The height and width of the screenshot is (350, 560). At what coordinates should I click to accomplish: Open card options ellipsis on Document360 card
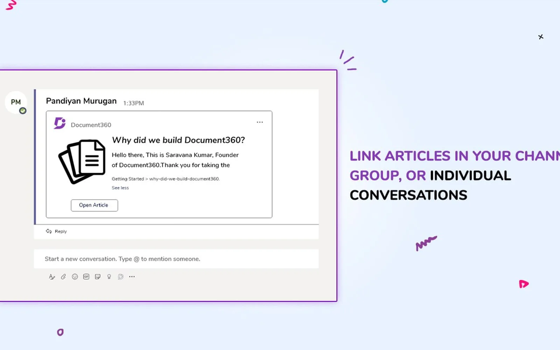point(260,122)
